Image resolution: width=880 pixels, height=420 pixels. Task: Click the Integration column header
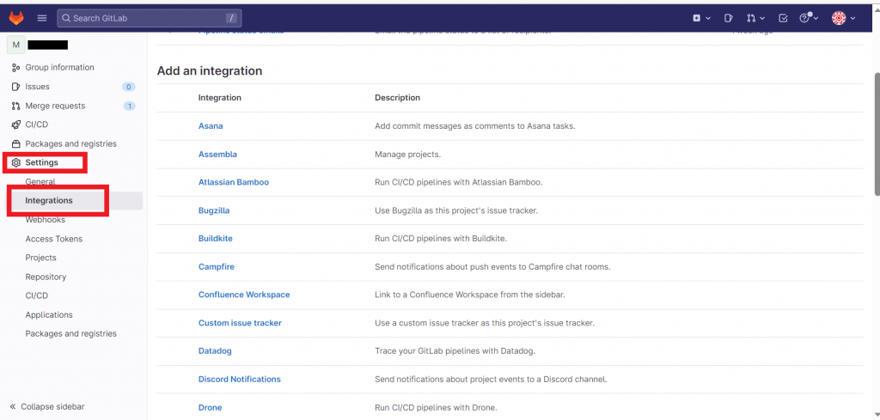tap(219, 98)
